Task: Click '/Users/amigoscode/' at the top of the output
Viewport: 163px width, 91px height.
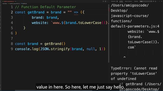Action: (x=130, y=5)
